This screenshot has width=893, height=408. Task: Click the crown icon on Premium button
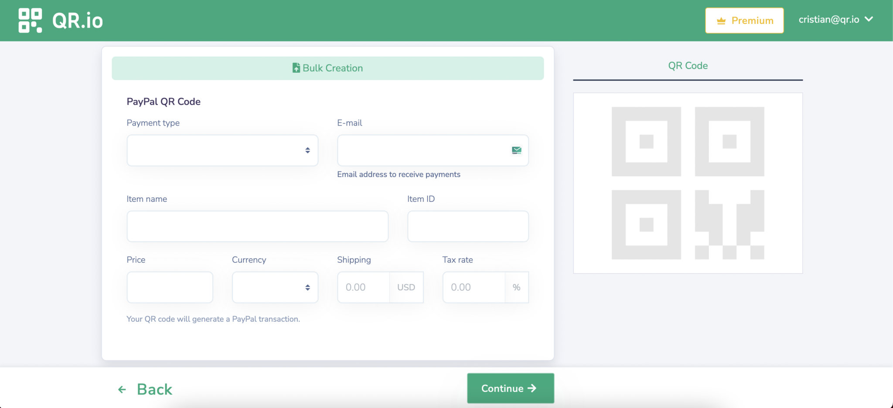tap(720, 20)
